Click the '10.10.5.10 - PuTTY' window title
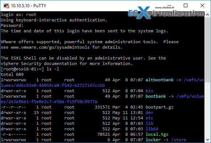Viewport: 211px width, 143px height. [x=29, y=6]
